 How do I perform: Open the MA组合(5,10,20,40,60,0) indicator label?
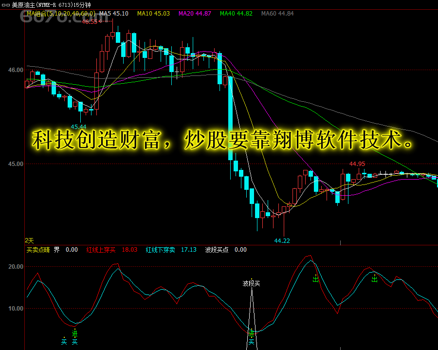[x=61, y=14]
